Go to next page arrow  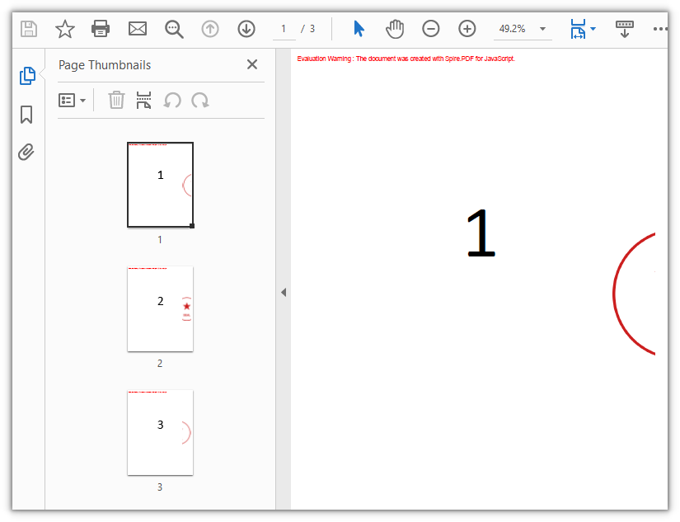246,29
